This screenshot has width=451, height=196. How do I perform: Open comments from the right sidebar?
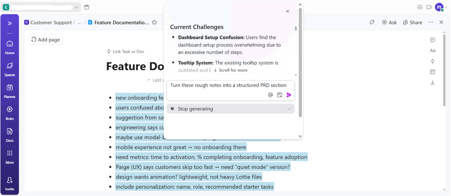pos(433,40)
